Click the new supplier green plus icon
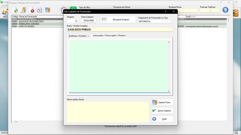Image resolution: width=241 pixels, height=135 pixels. 15,10
